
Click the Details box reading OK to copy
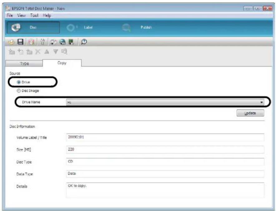pos(165,190)
